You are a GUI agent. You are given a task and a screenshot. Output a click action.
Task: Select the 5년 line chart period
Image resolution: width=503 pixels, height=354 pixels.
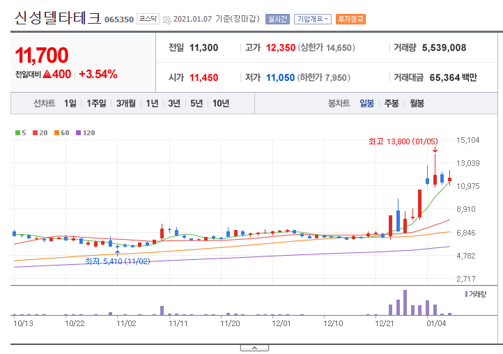click(x=196, y=103)
